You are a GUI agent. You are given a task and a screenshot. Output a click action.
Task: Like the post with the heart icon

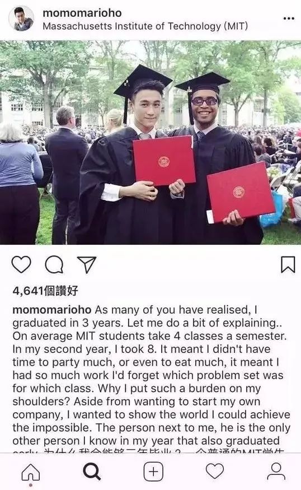[x=21, y=265]
